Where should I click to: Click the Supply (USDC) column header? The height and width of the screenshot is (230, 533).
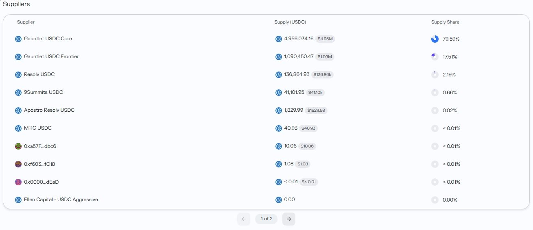(290, 22)
